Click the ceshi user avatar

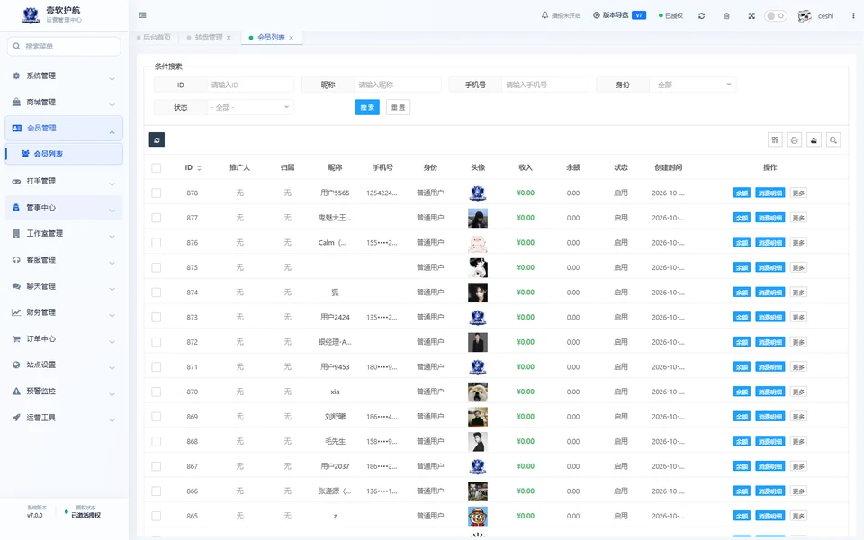805,16
